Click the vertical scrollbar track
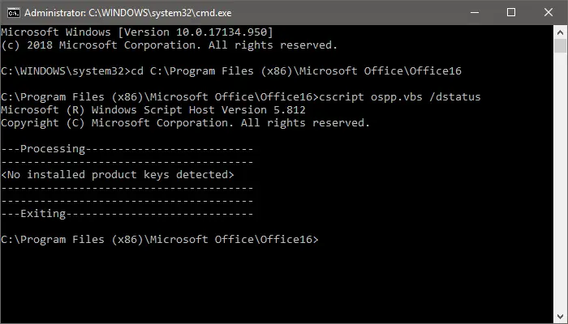This screenshot has height=324, width=568. click(x=560, y=178)
